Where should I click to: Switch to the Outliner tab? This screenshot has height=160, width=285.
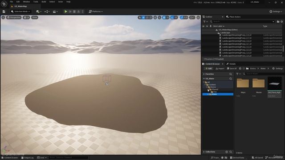(x=209, y=17)
